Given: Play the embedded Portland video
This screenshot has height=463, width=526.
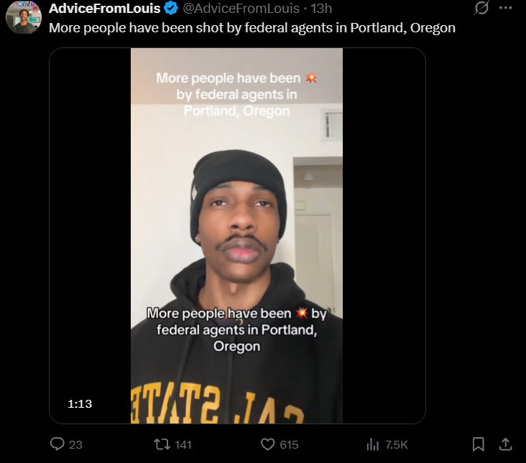Looking at the screenshot, I should [x=237, y=236].
